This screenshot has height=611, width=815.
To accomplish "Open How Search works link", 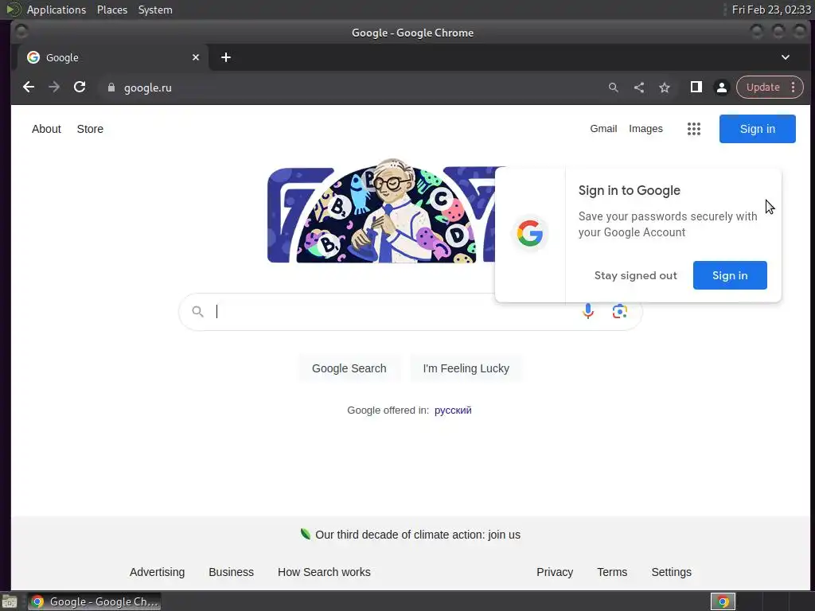I will click(324, 572).
